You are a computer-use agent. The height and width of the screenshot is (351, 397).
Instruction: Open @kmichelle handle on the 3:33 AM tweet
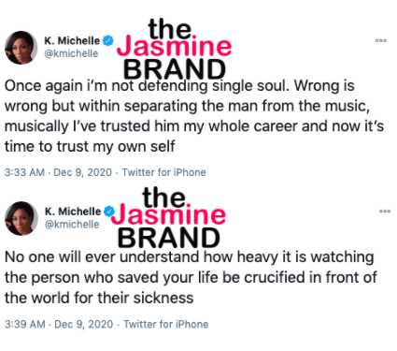(x=71, y=53)
